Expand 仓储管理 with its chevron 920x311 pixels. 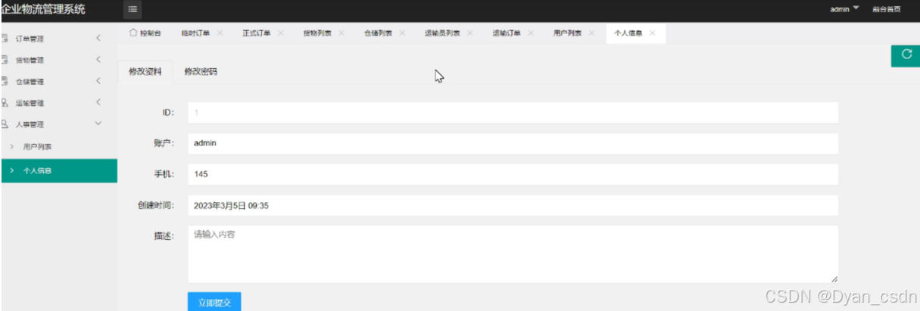pyautogui.click(x=98, y=81)
